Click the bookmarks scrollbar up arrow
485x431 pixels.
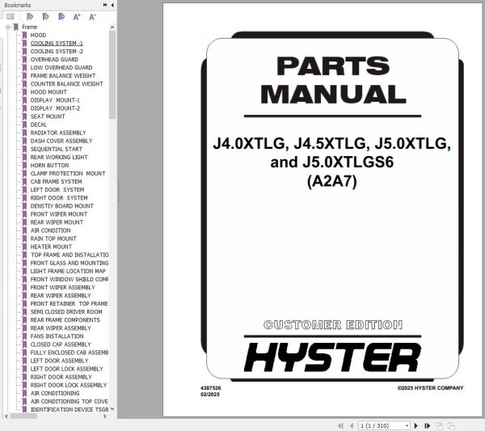112,27
